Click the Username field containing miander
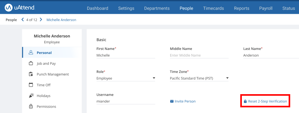Image resolution: width=299 pixels, height=113 pixels. pos(126,101)
